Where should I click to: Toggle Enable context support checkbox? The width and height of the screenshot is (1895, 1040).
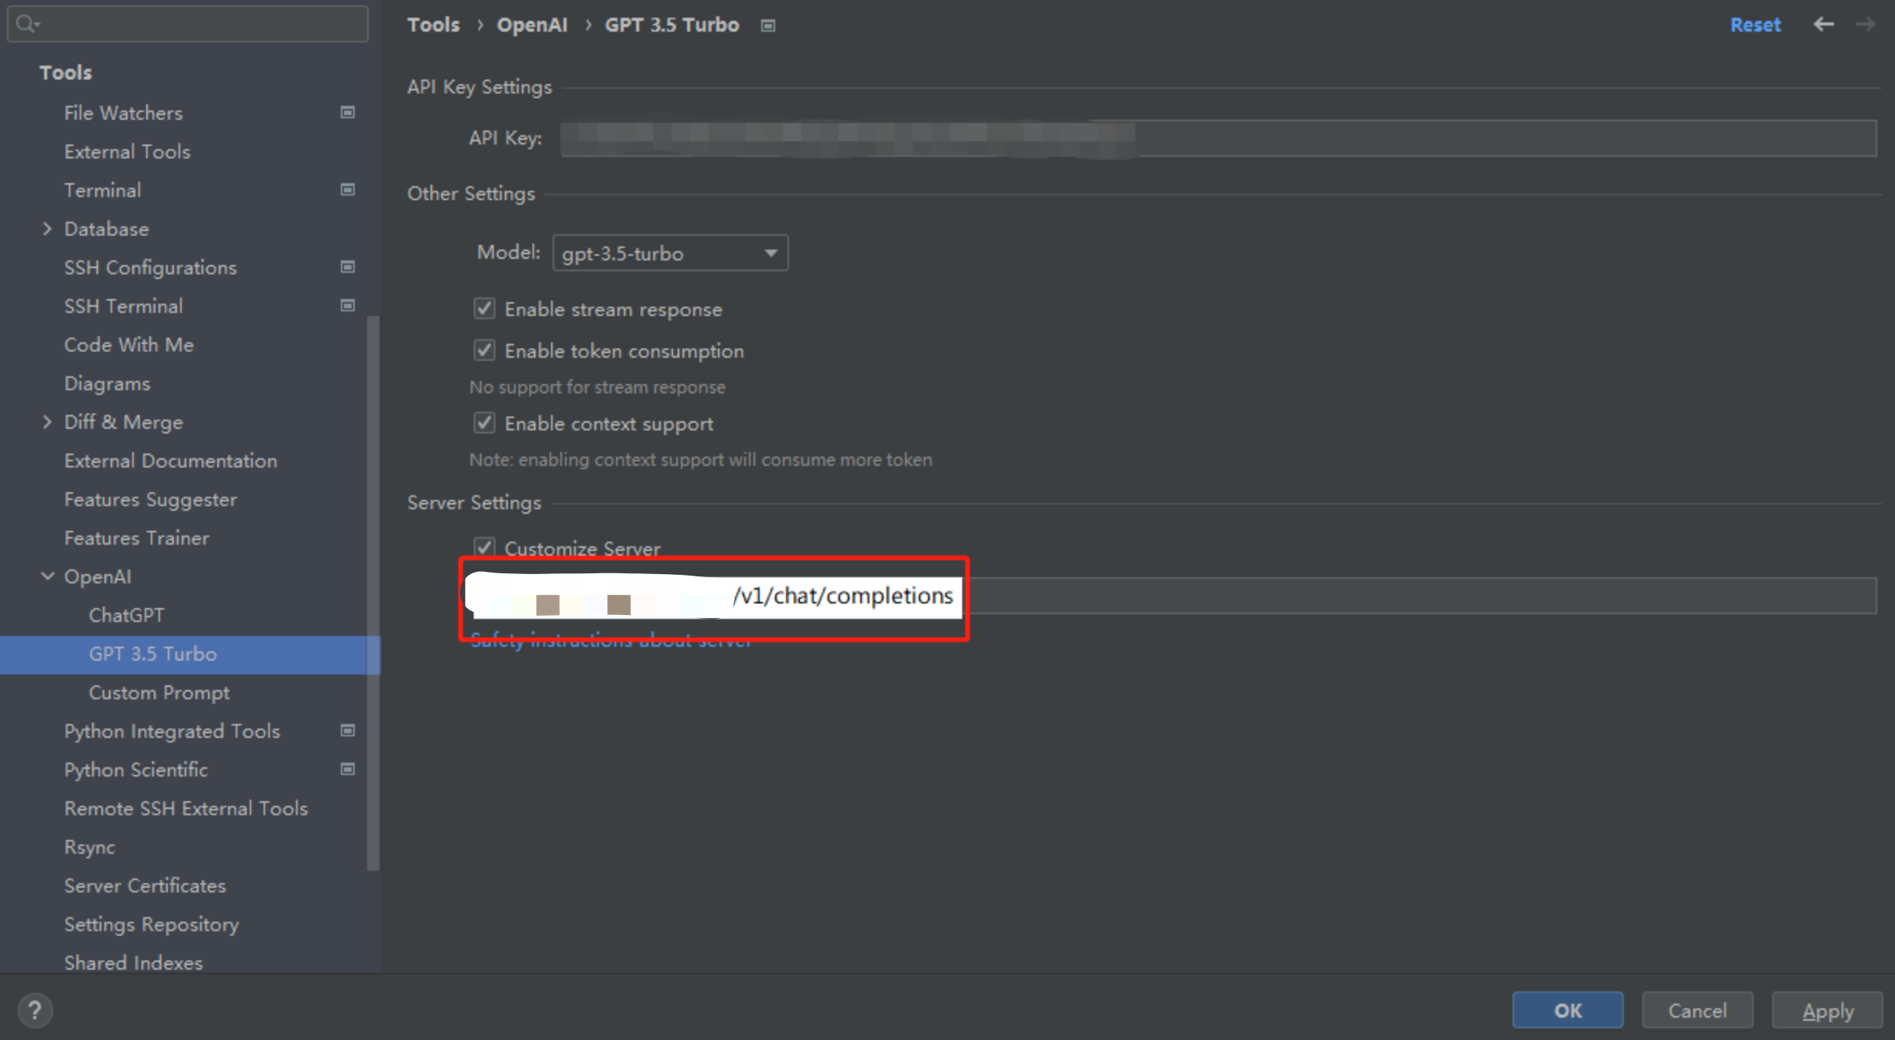pyautogui.click(x=485, y=423)
